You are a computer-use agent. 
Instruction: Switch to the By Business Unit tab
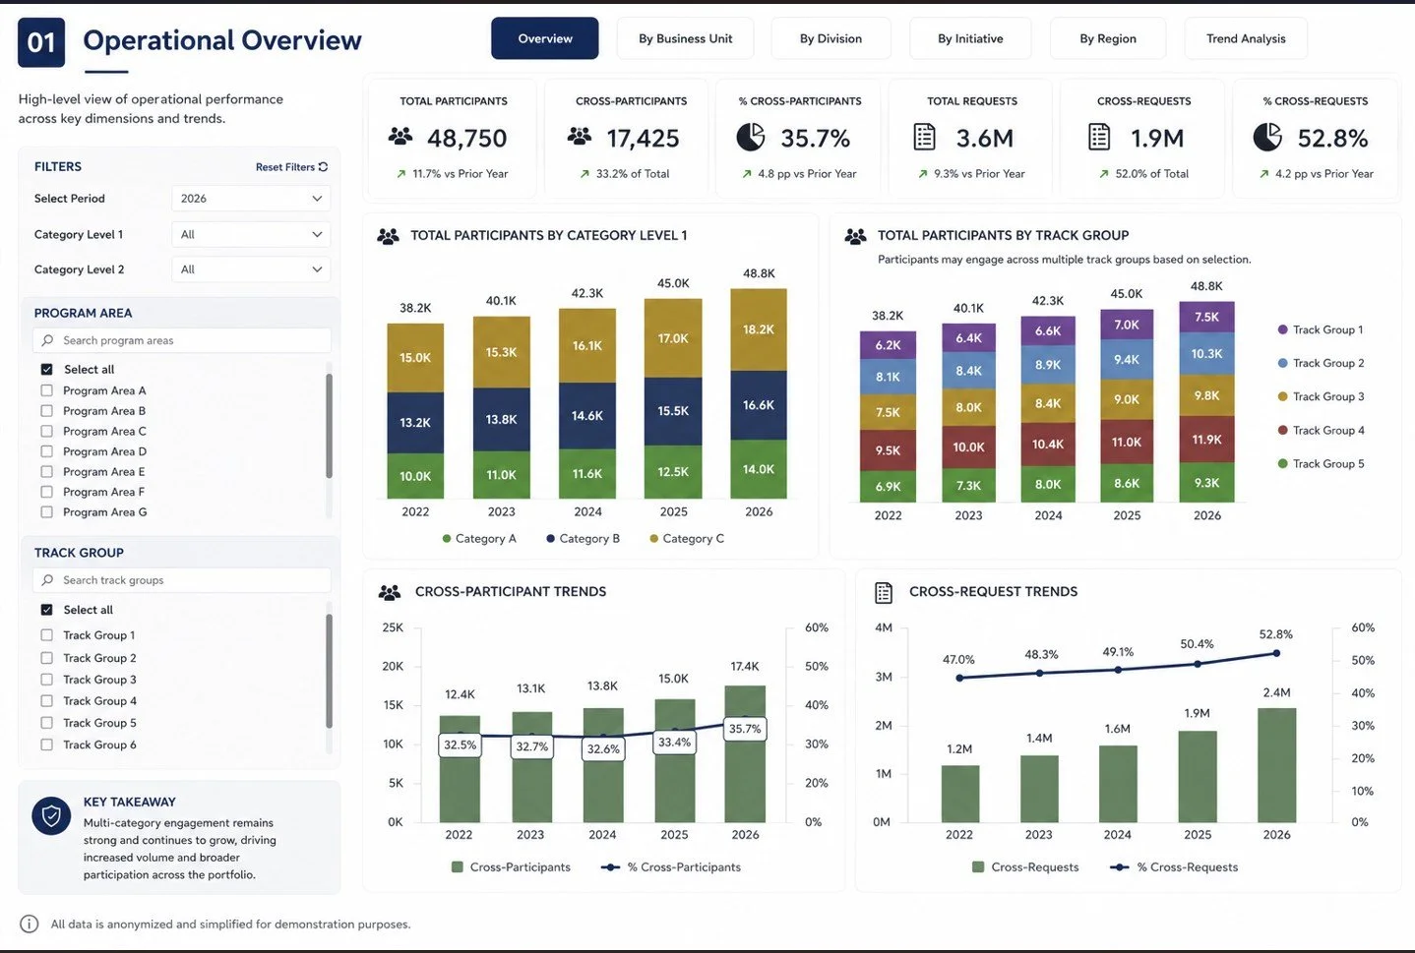[685, 38]
